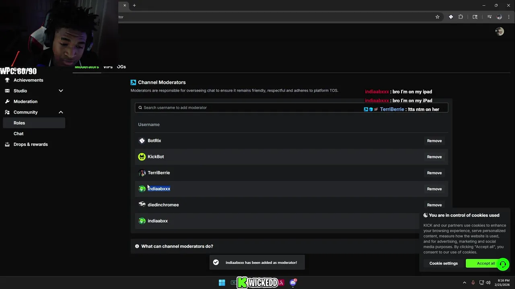Open the network tray icon

pyautogui.click(x=482, y=283)
